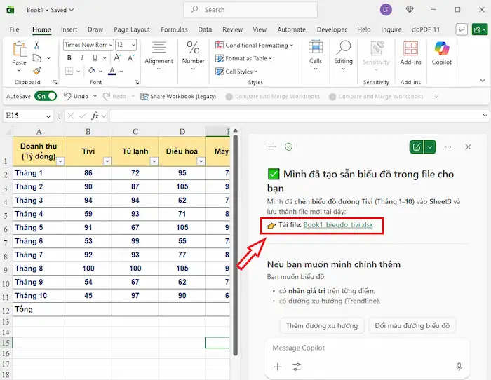Expand the font size dropdown
Viewport: 491px width, 380px height.
pyautogui.click(x=133, y=45)
